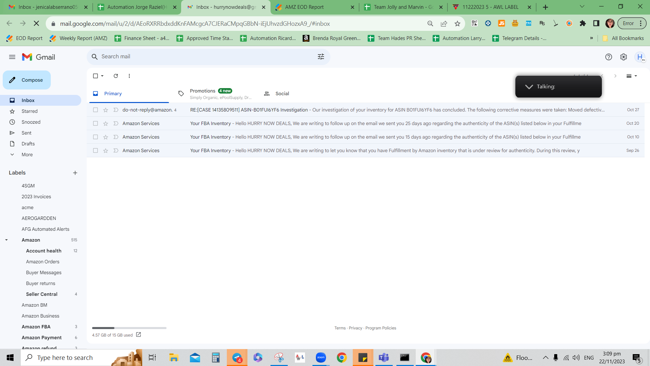Collapse the Talking panel chevron

(x=529, y=87)
